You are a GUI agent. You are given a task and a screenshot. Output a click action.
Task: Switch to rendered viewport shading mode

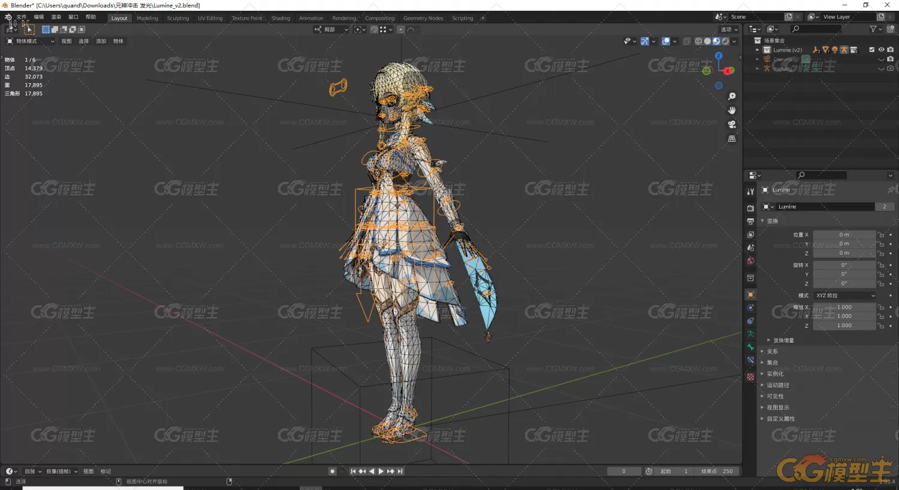pos(725,41)
